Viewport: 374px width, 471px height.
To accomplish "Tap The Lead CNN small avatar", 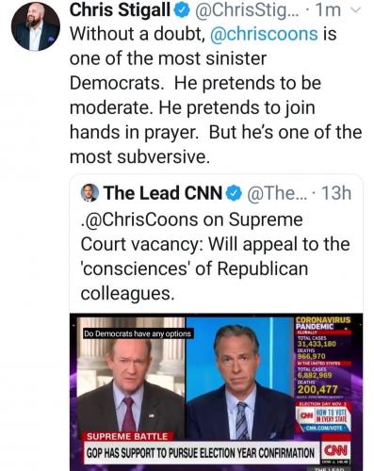I will click(x=89, y=192).
